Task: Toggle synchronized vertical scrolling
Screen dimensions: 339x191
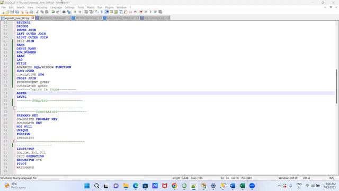Action: coord(86,12)
